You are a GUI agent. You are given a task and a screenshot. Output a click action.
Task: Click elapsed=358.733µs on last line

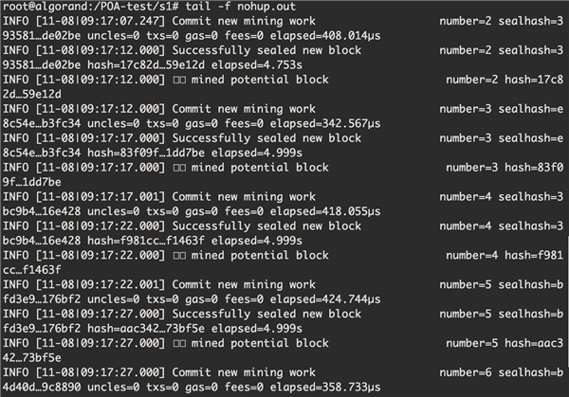[325, 388]
